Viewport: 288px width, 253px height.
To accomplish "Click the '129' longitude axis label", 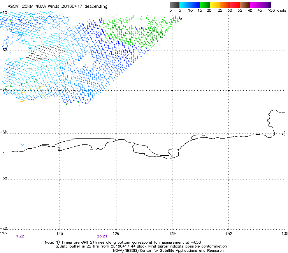I will click(172, 234).
